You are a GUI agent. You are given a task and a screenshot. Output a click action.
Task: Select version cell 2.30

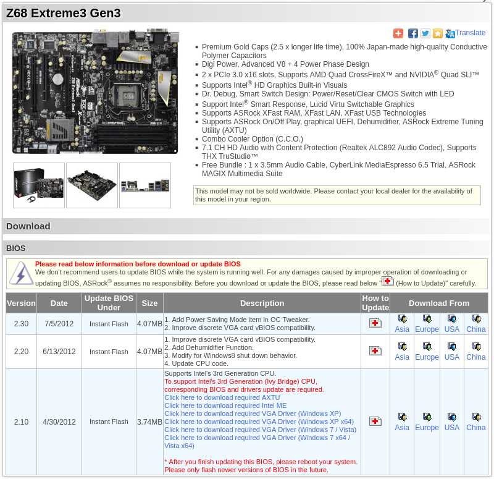(x=21, y=324)
